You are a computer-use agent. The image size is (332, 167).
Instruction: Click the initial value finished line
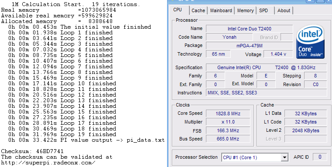79,27
